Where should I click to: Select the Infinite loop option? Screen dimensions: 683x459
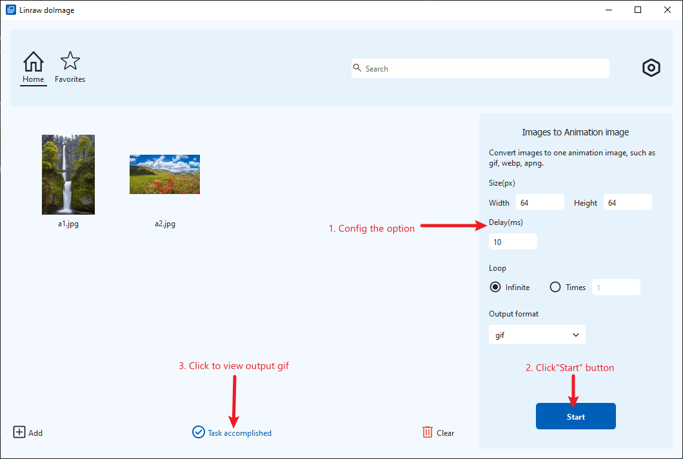[x=495, y=287]
